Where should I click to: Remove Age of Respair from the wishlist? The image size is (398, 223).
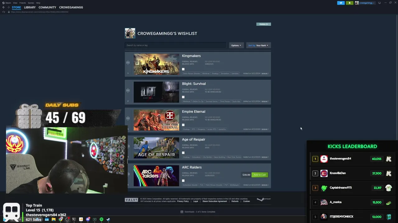coord(264,157)
